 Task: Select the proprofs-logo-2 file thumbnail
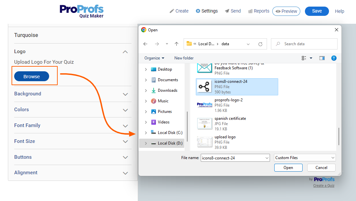coord(204,105)
